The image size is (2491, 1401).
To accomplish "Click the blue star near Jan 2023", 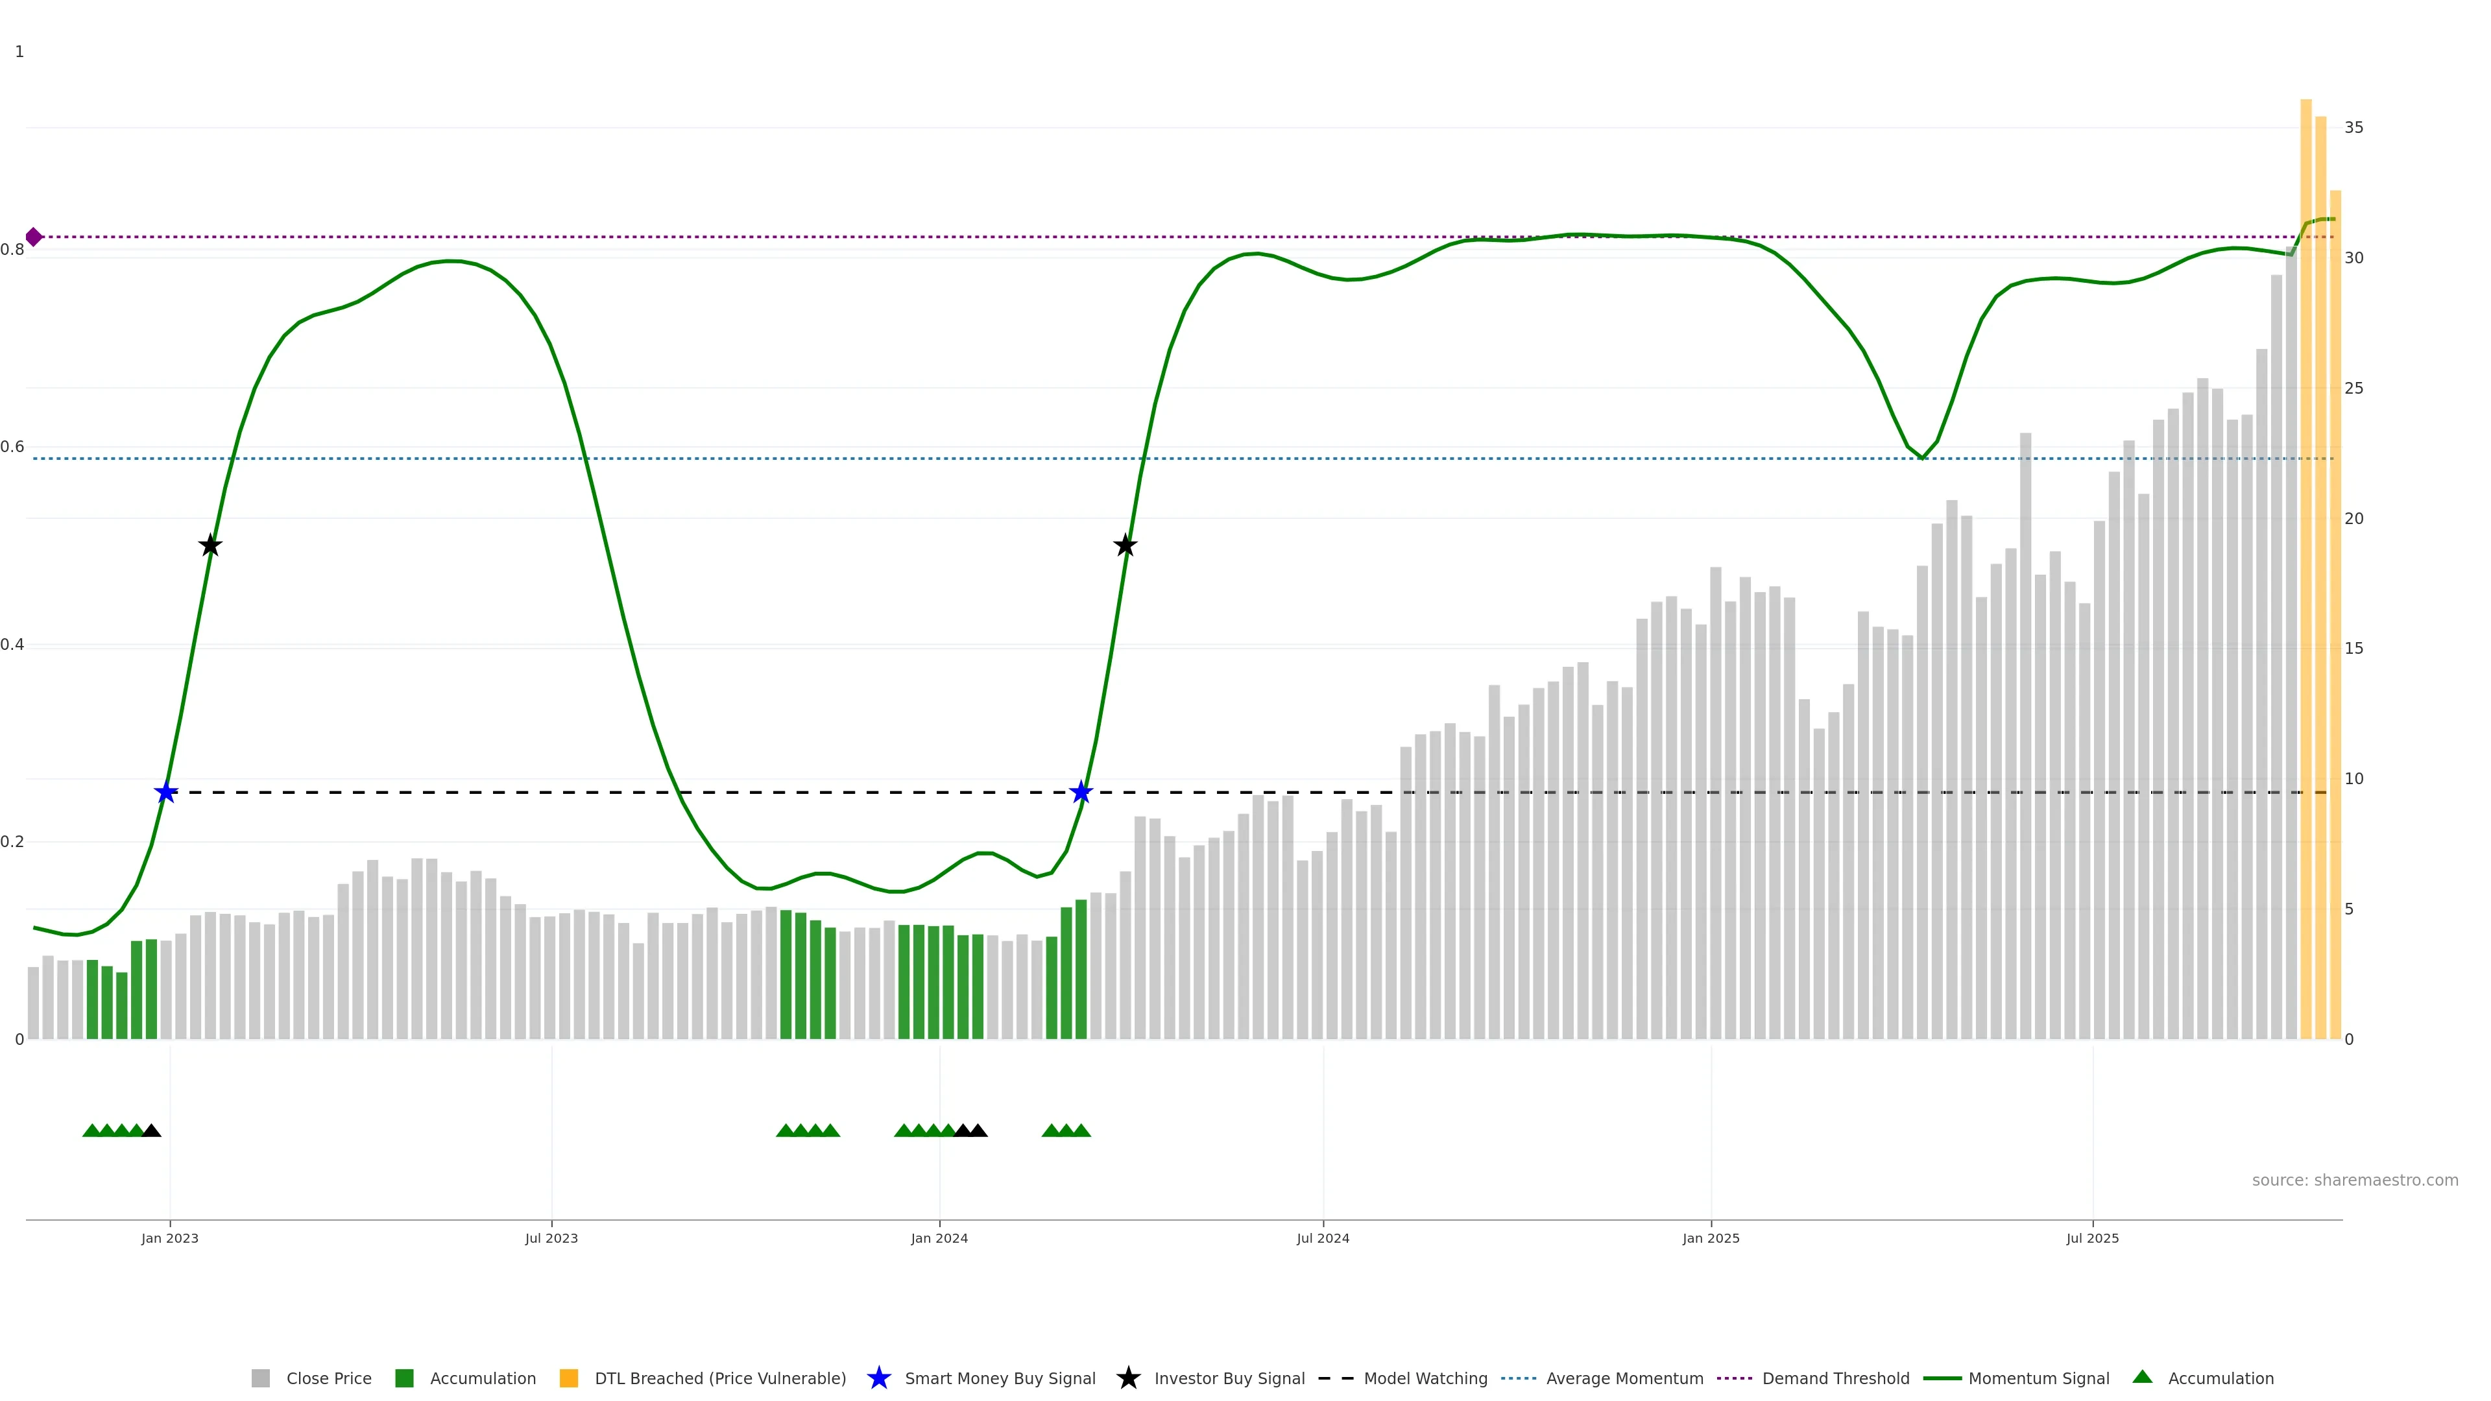I will click(x=166, y=793).
